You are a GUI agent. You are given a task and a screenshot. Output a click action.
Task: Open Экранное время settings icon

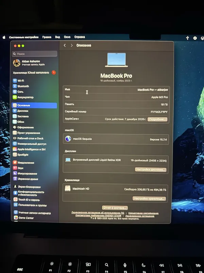tap(15, 179)
